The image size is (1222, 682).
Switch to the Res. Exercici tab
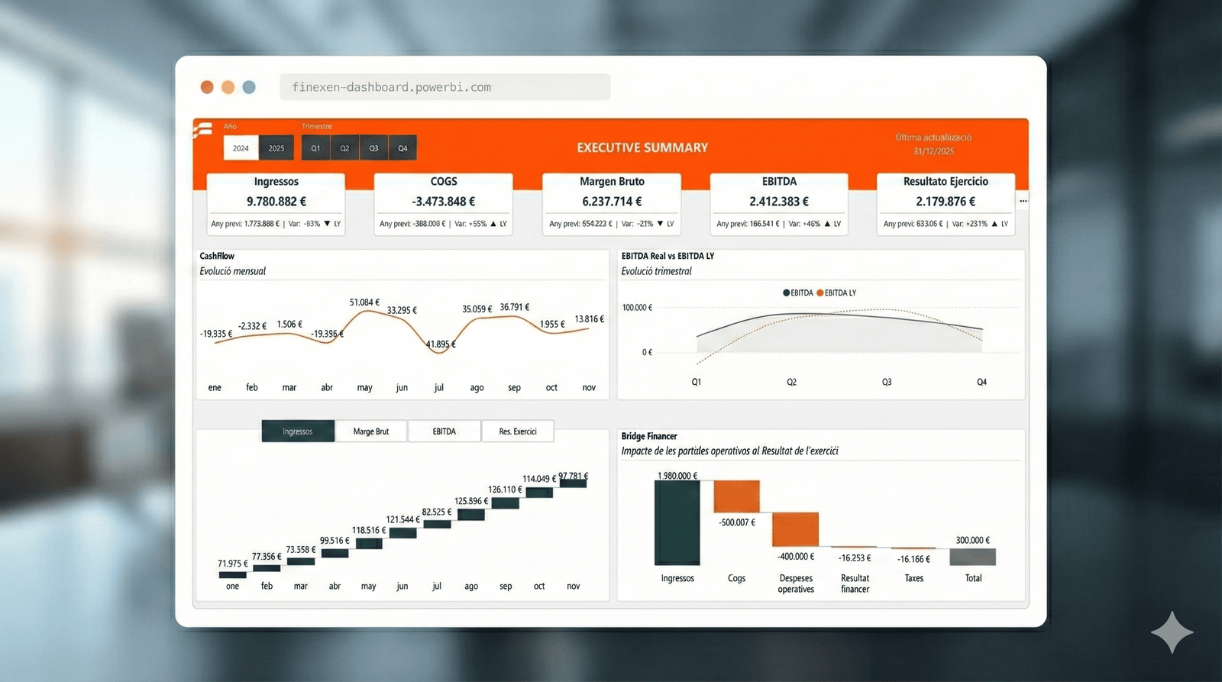point(518,432)
